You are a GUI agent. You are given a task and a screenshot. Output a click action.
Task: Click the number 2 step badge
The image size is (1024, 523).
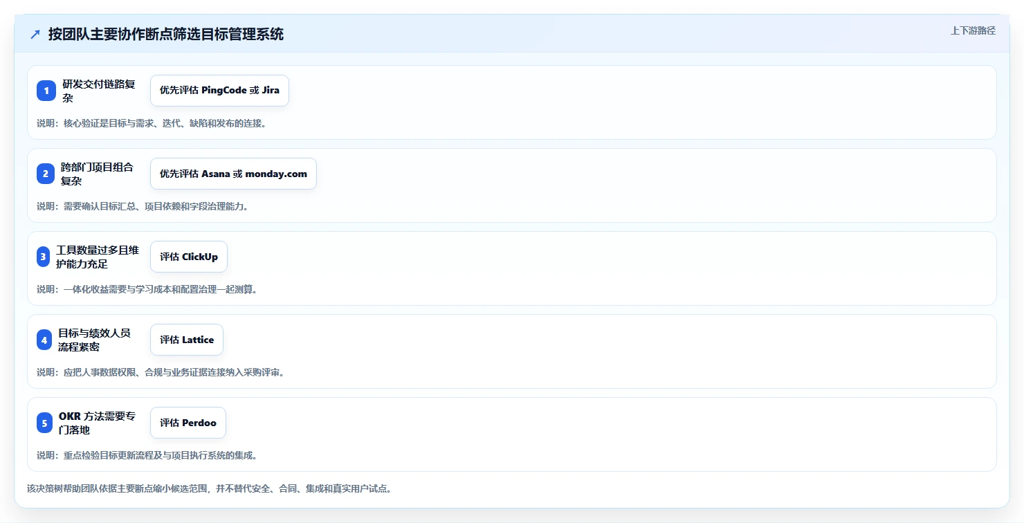46,174
